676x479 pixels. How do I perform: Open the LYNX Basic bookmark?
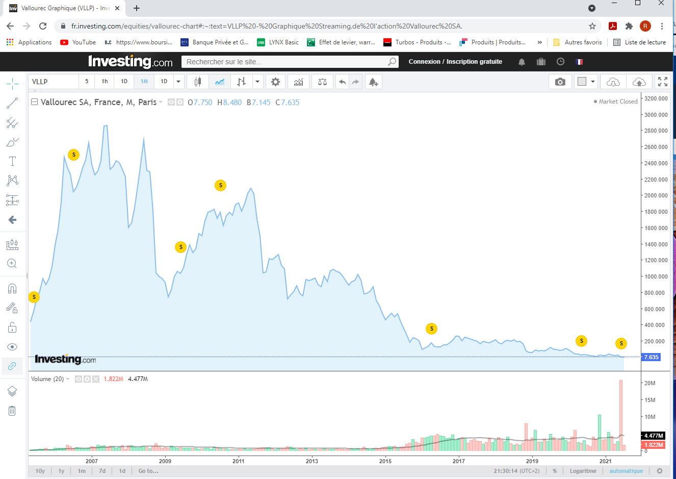tap(278, 42)
